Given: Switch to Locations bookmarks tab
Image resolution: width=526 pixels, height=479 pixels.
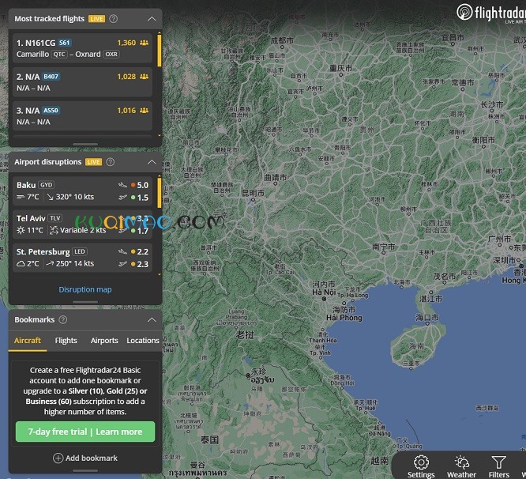Looking at the screenshot, I should point(143,341).
